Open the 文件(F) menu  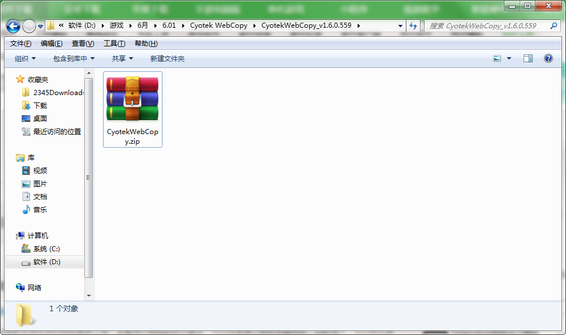(x=19, y=42)
